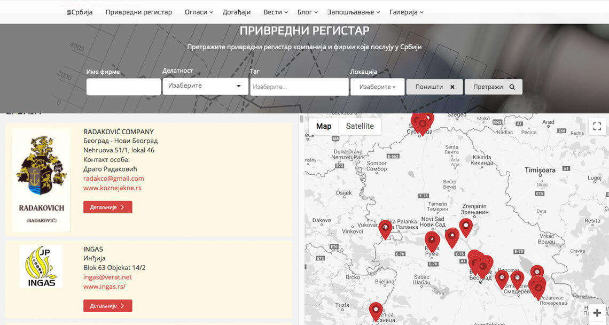This screenshot has height=325, width=609.
Task: Switch the map to Satellite view
Action: click(x=360, y=126)
